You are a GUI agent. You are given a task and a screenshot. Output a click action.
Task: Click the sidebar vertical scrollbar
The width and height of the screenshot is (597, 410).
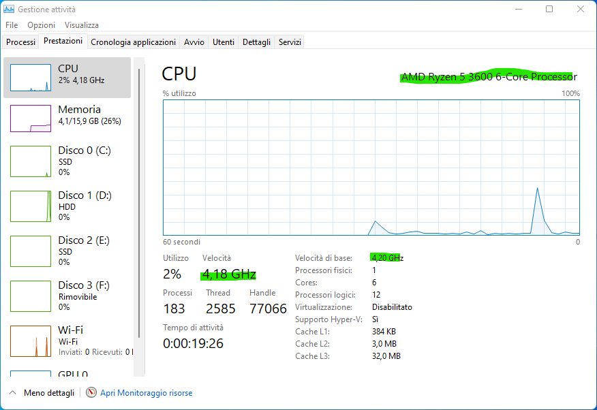coord(139,204)
